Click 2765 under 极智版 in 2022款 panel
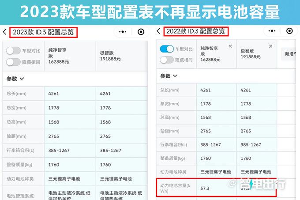300x200 pixels. coord(246,131)
